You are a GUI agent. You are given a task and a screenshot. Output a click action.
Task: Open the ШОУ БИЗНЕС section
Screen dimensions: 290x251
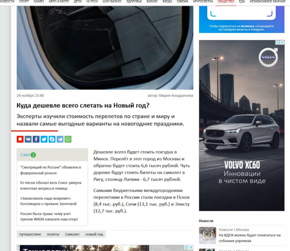tap(112, 2)
